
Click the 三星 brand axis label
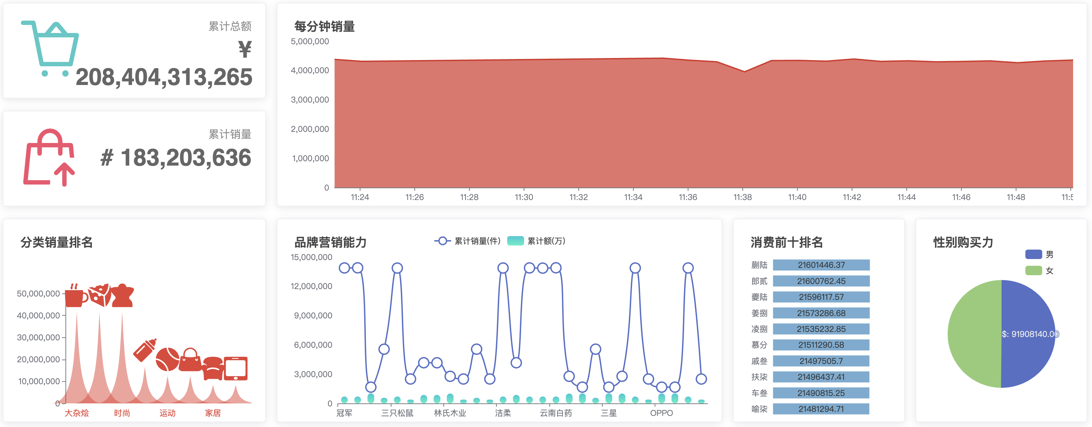pos(609,413)
